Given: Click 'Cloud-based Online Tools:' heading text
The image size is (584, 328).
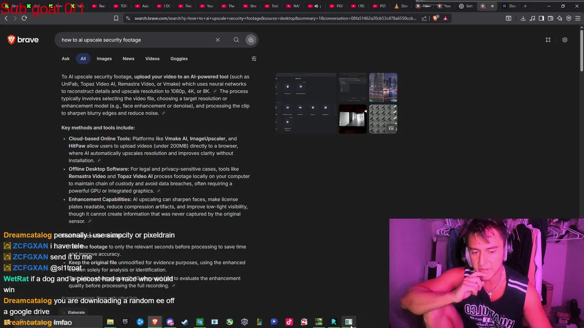Looking at the screenshot, I should [x=100, y=138].
